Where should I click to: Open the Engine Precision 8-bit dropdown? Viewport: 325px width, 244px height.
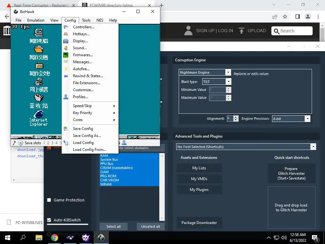tap(308, 119)
